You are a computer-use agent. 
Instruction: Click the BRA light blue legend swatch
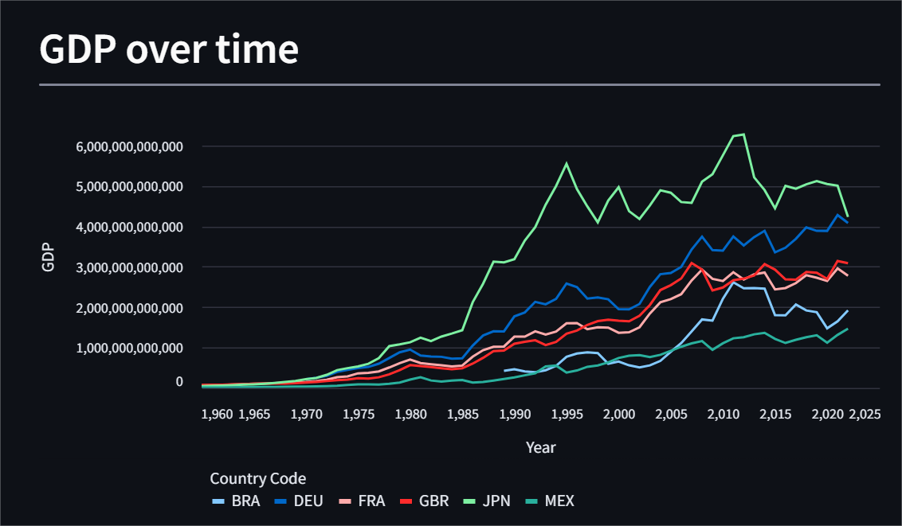coord(218,501)
